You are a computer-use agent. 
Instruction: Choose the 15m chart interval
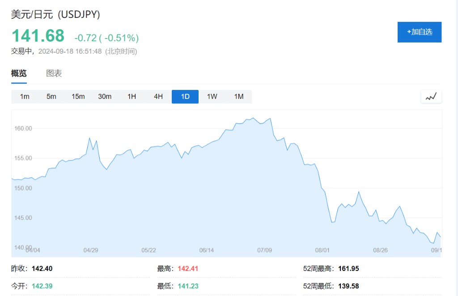coord(78,97)
